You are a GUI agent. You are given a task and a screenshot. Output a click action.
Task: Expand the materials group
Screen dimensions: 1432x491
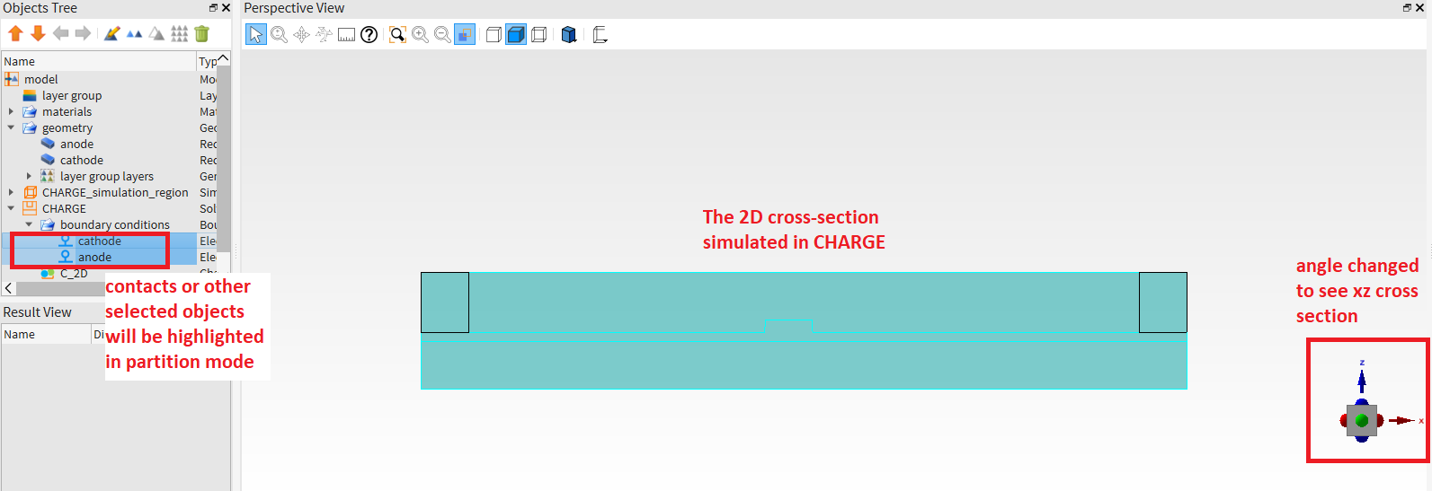coord(11,111)
